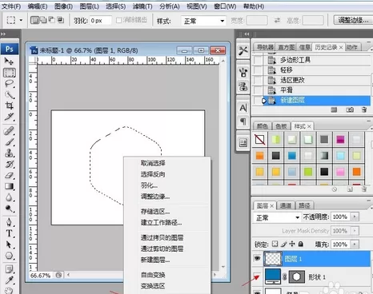373x294 pixels.
Task: Select the Blur tool
Action: tap(9, 197)
